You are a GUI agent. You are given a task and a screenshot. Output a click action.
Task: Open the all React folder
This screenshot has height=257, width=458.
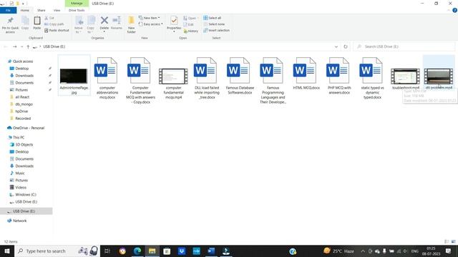[22, 97]
